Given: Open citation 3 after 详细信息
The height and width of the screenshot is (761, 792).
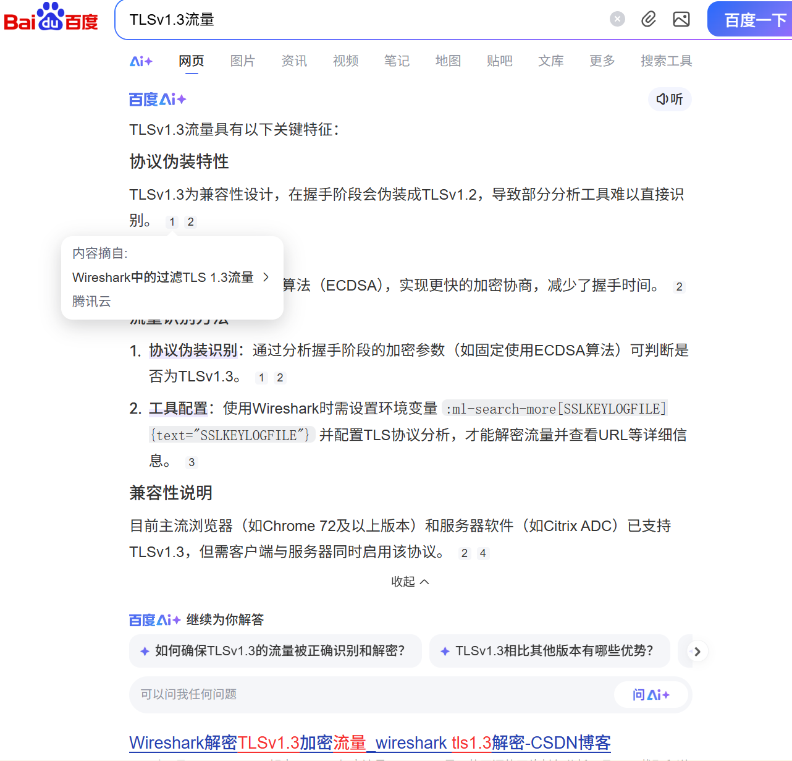Looking at the screenshot, I should click(192, 462).
